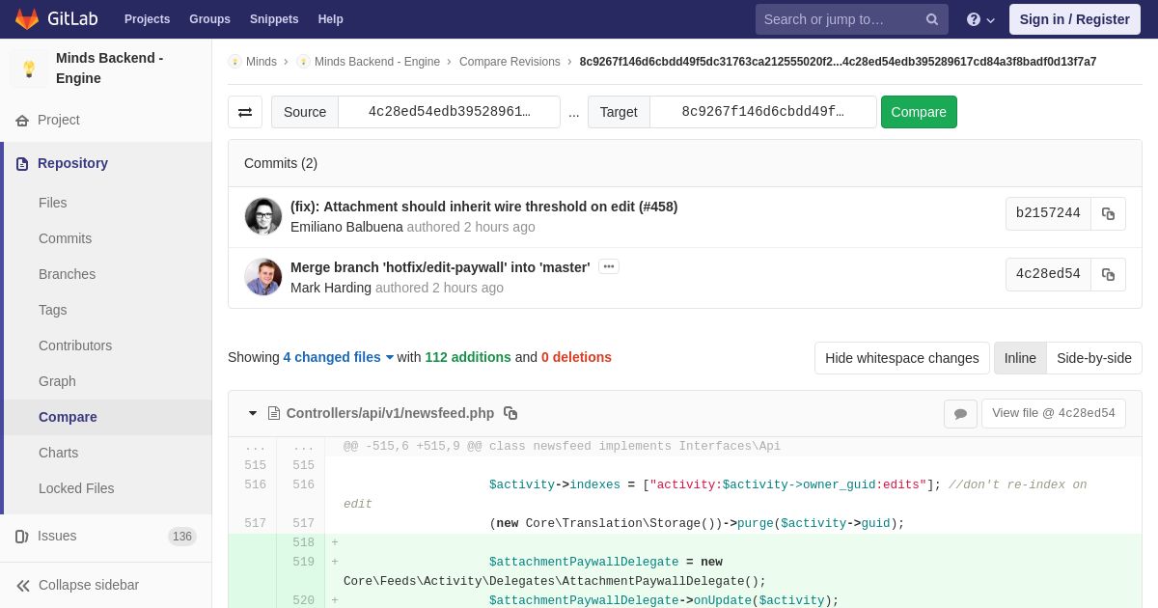Click the Project home icon in sidebar
This screenshot has width=1158, height=608.
pyautogui.click(x=22, y=121)
